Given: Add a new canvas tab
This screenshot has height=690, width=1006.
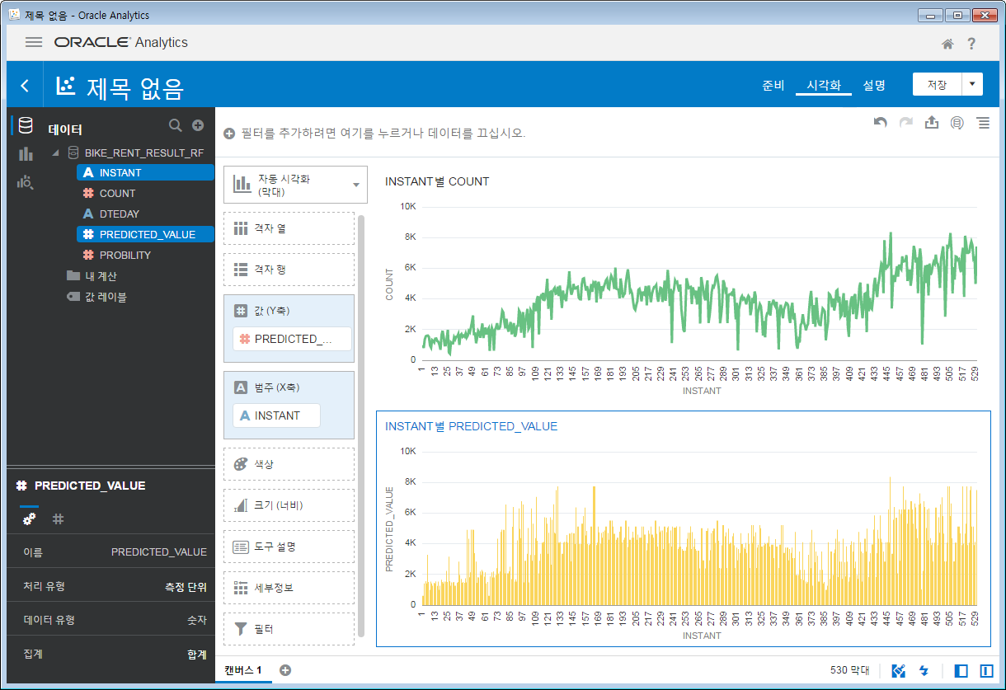Looking at the screenshot, I should coord(285,670).
